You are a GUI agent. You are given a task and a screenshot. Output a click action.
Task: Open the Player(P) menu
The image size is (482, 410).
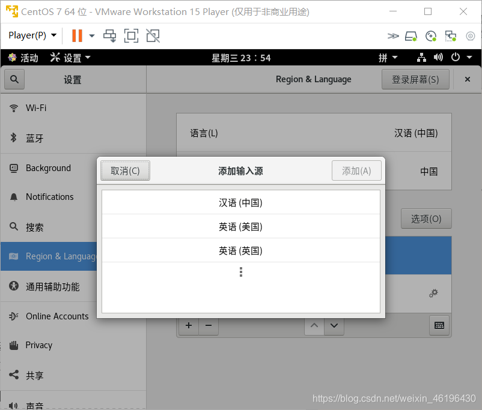(32, 35)
